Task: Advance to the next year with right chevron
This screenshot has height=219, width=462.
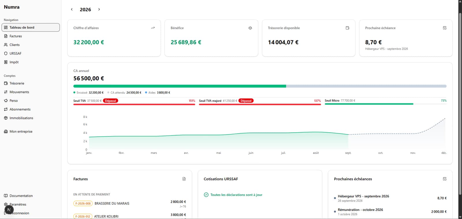Action: [x=99, y=10]
